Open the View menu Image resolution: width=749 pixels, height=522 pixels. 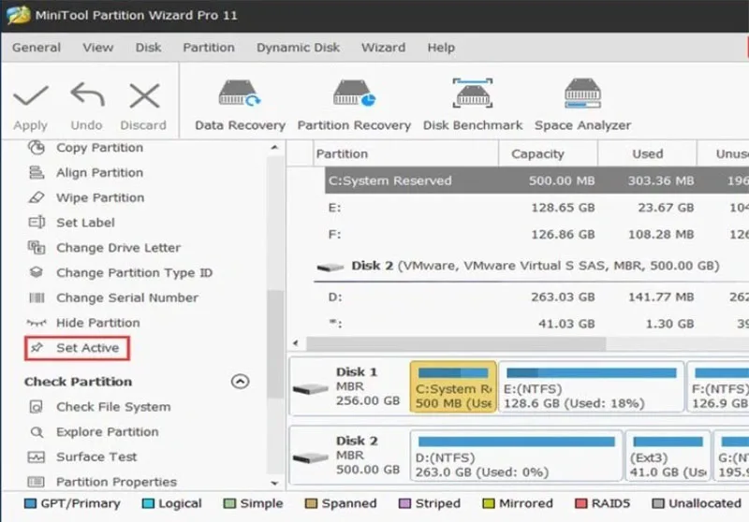(98, 48)
